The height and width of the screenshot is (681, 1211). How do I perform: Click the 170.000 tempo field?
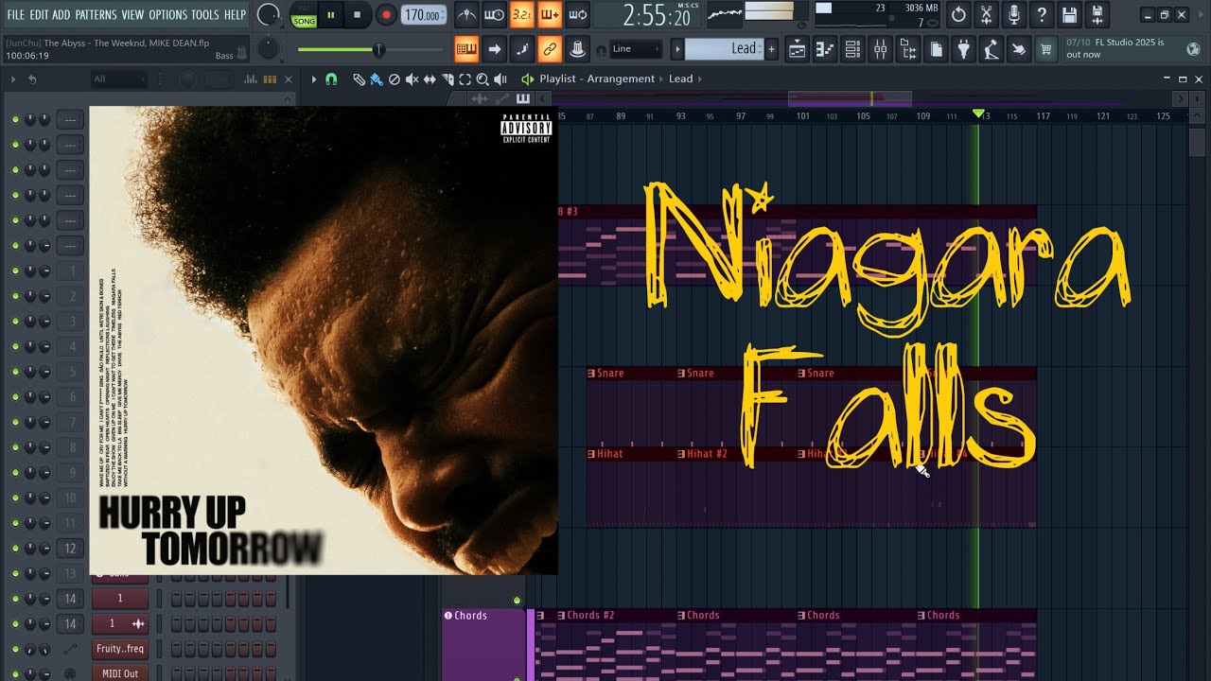[x=425, y=15]
